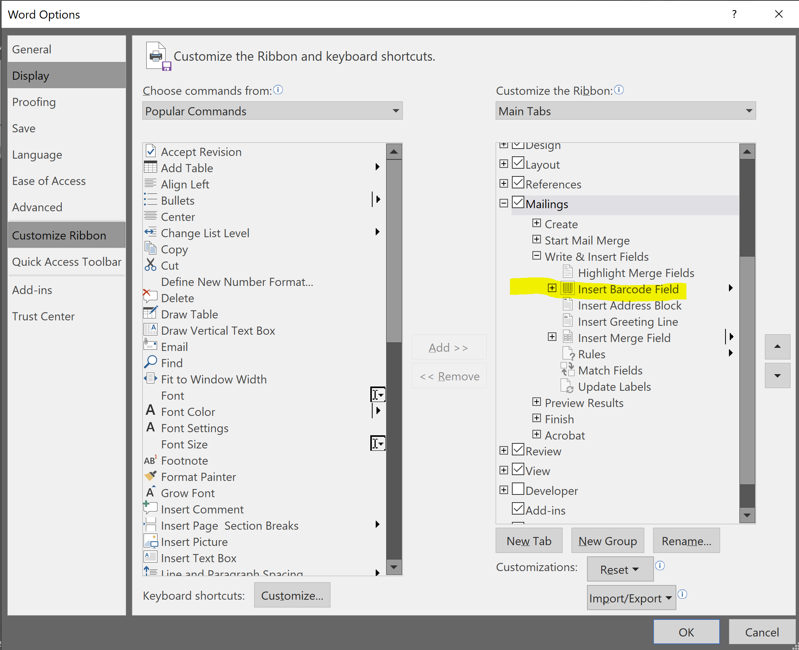799x650 pixels.
Task: Uncheck the Review tab checkbox
Action: click(518, 450)
